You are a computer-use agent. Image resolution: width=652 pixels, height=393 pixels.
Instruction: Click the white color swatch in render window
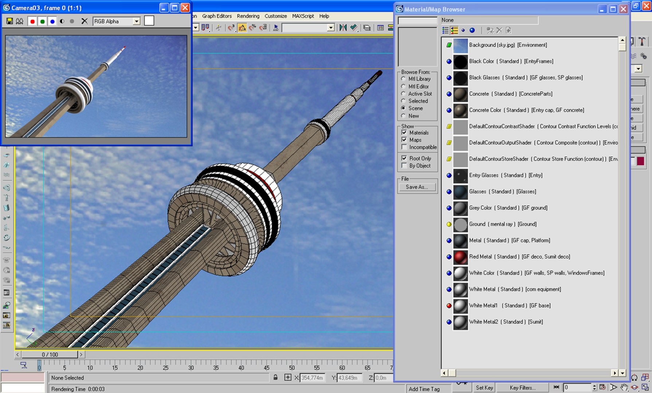[x=149, y=21]
